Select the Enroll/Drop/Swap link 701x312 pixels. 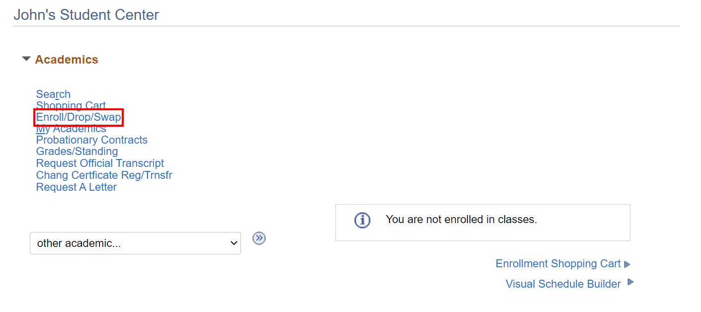click(x=78, y=118)
